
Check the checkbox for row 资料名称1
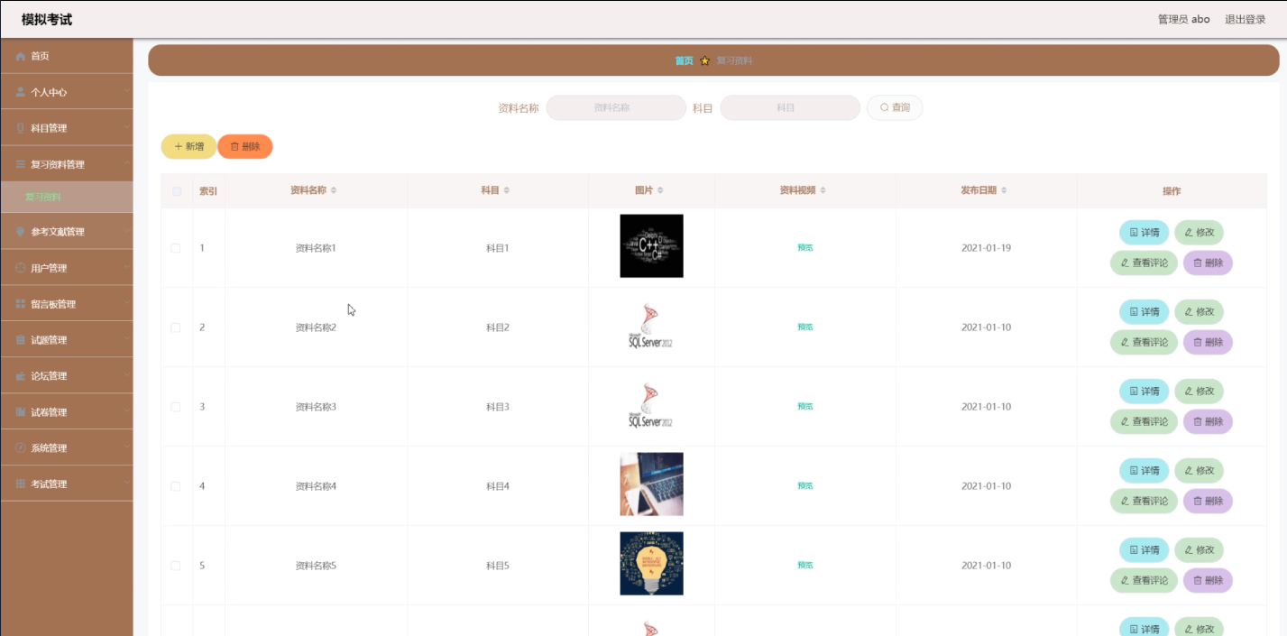pos(176,248)
